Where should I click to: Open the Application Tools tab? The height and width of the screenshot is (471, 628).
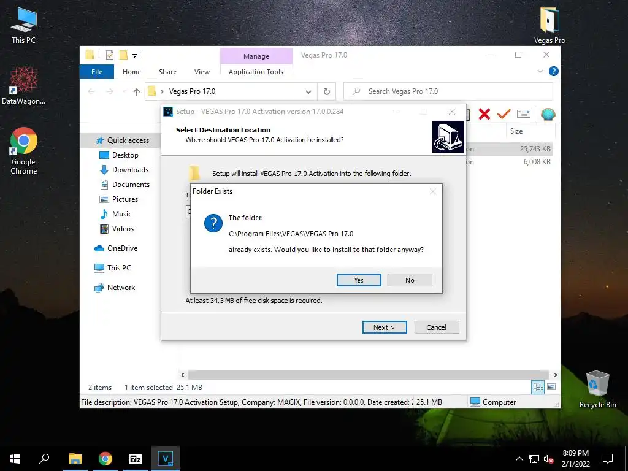(256, 72)
